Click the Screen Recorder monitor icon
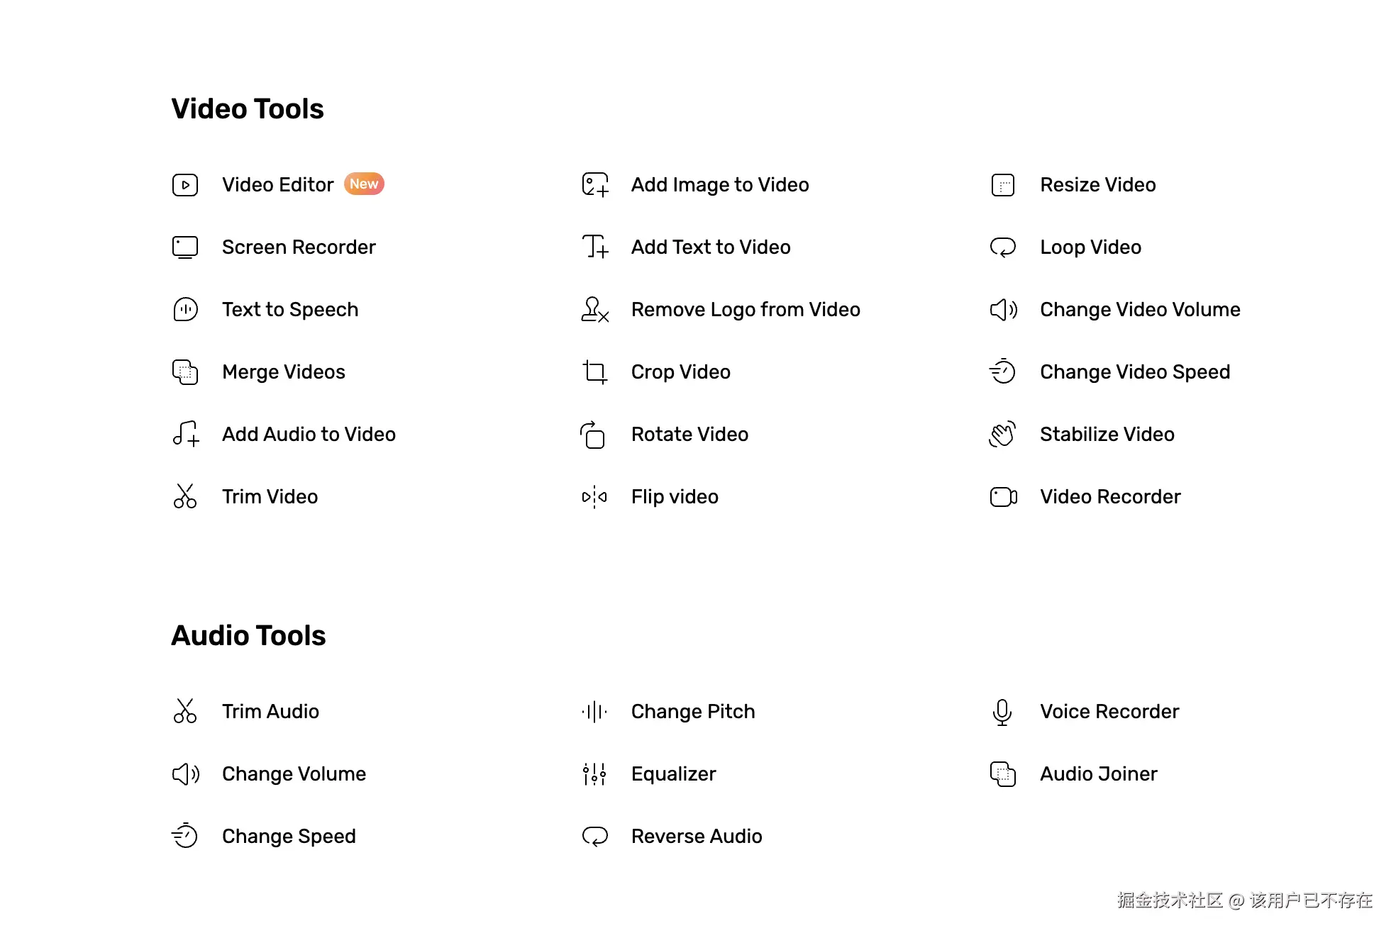The width and height of the screenshot is (1396, 933). coord(185,247)
